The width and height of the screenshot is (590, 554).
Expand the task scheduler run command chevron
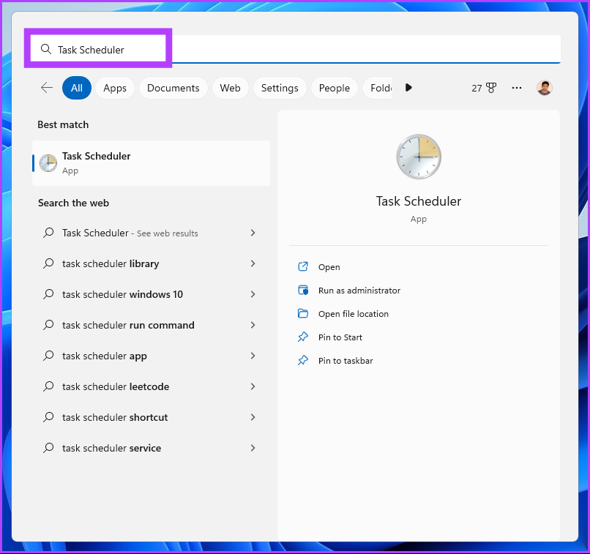253,325
